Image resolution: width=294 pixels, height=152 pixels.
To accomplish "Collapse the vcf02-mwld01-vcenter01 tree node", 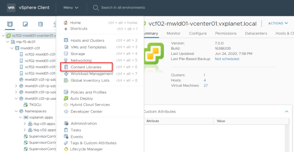I will (3, 35).
